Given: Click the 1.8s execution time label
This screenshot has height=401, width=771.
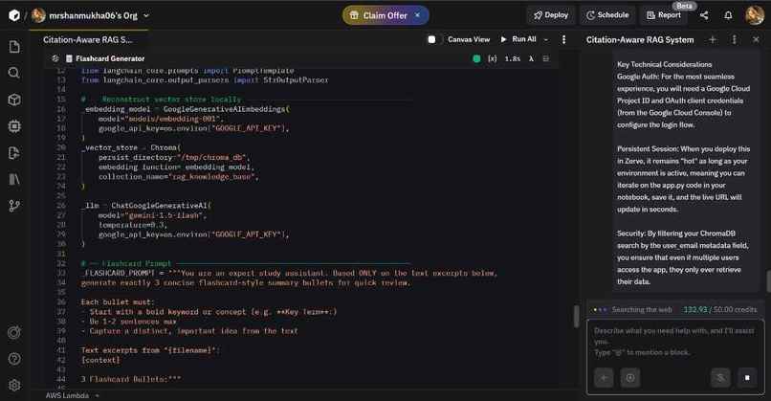Looking at the screenshot, I should tap(513, 58).
